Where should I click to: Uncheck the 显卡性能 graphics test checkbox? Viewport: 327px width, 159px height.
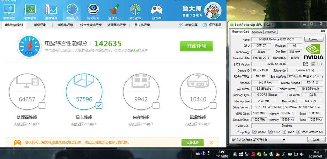(x=99, y=106)
